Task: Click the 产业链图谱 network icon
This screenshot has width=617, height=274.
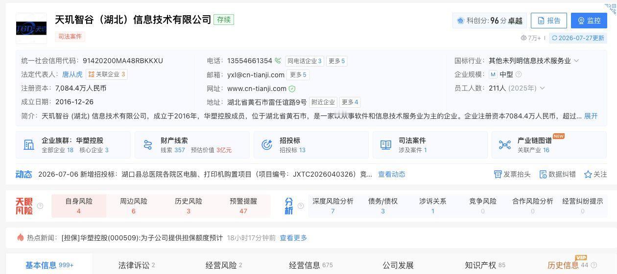Action: 505,145
